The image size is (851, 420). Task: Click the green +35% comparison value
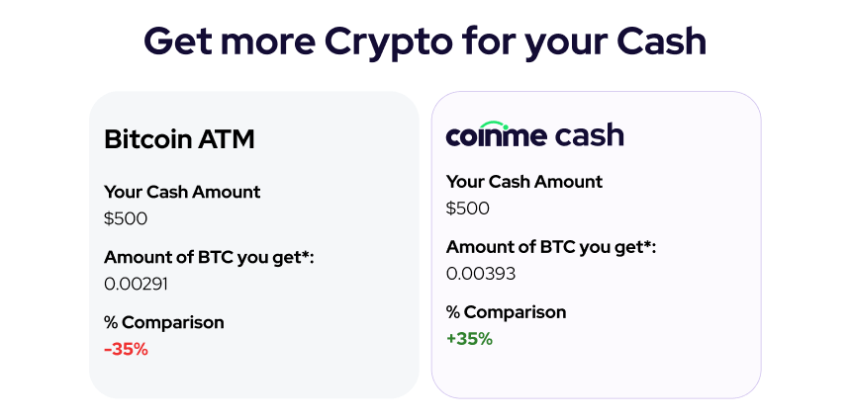pos(469,339)
